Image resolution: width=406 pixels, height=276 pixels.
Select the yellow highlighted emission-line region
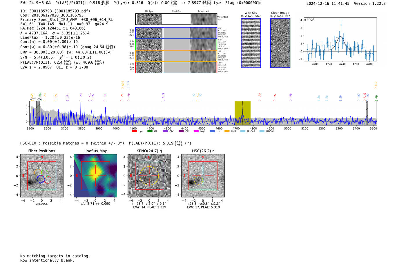(242, 113)
